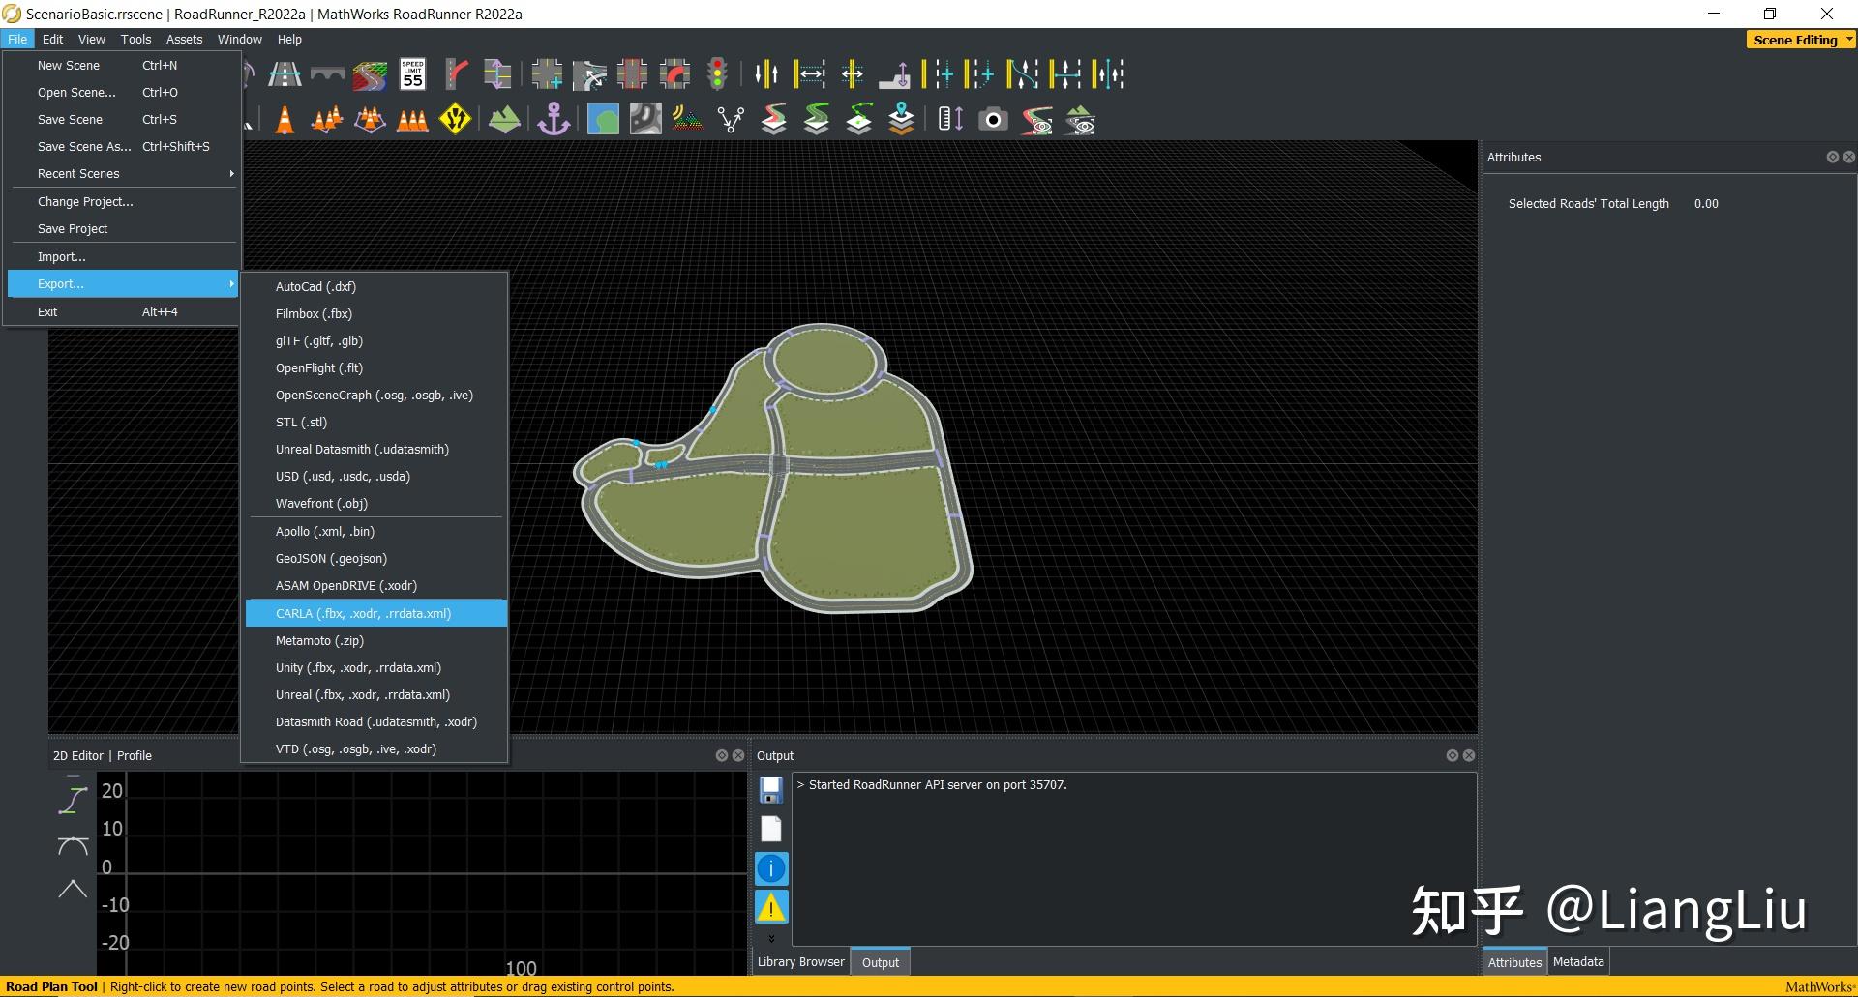
Task: Toggle the blue info message filter
Action: 771,868
